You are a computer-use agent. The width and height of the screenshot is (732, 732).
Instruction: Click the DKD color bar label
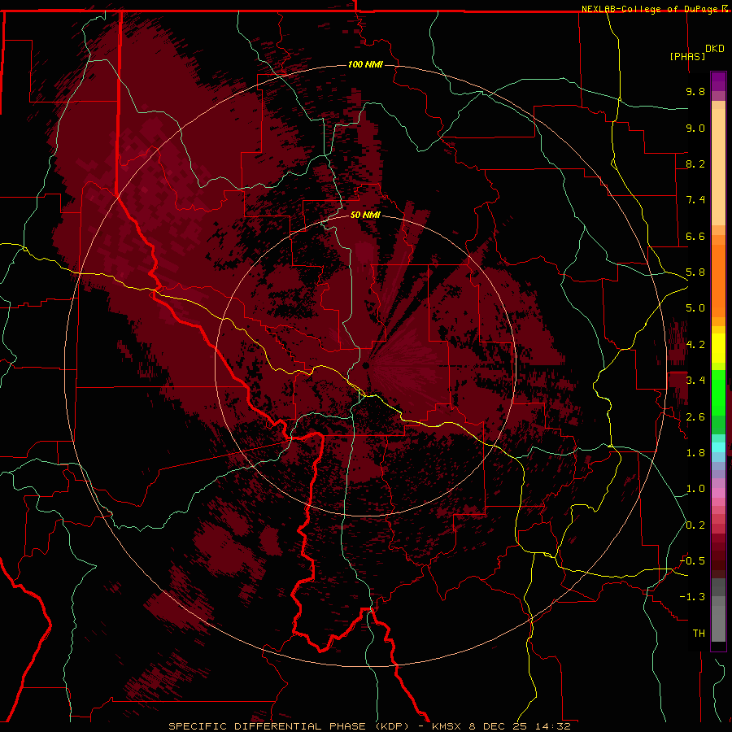pyautogui.click(x=715, y=49)
